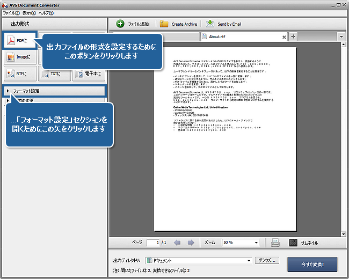
Task: Go to previous page arrow
Action: [177, 243]
